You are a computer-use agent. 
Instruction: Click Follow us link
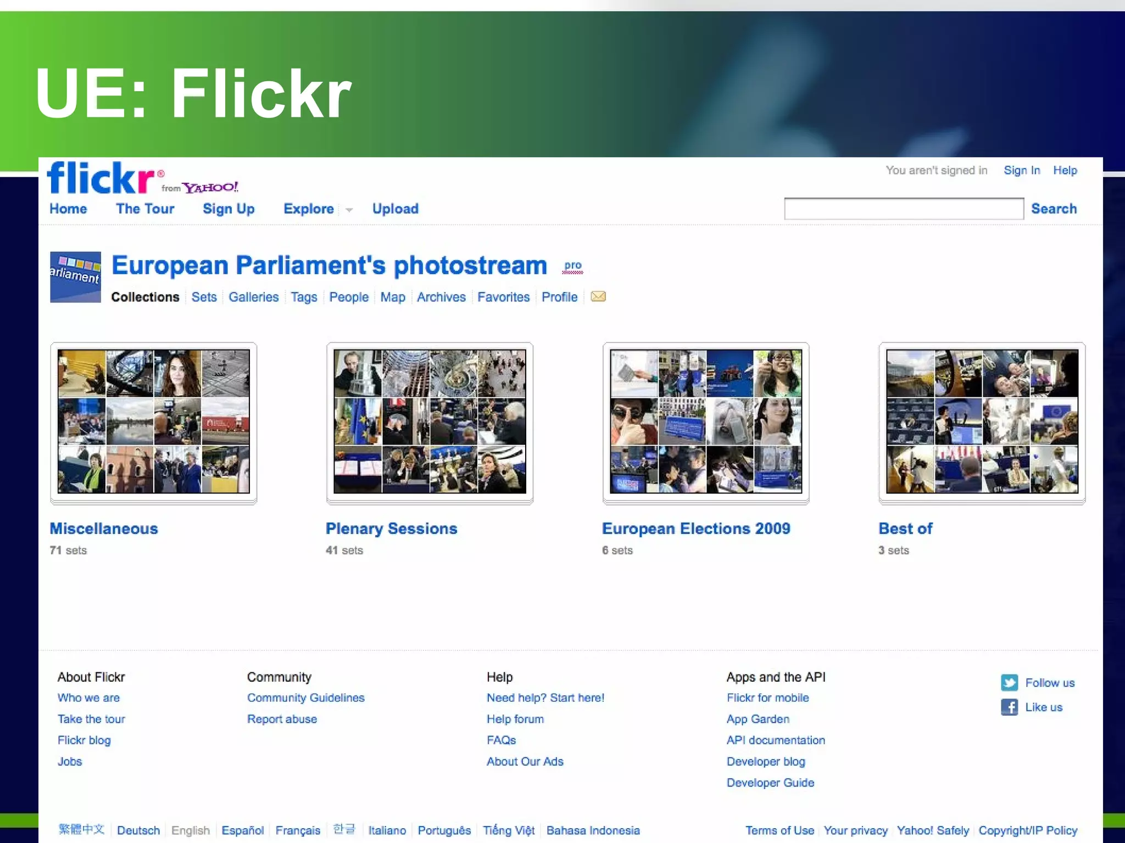[1050, 683]
